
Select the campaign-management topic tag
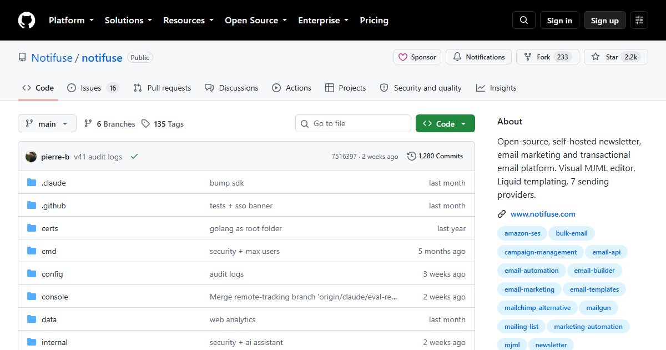pyautogui.click(x=541, y=252)
